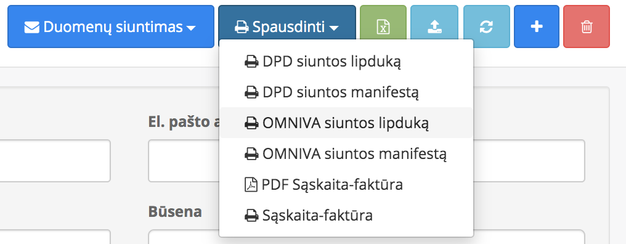Click the upload icon button

[434, 26]
